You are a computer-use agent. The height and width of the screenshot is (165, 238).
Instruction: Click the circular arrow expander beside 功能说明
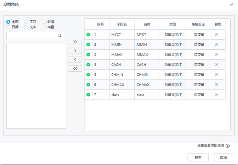pos(228,145)
